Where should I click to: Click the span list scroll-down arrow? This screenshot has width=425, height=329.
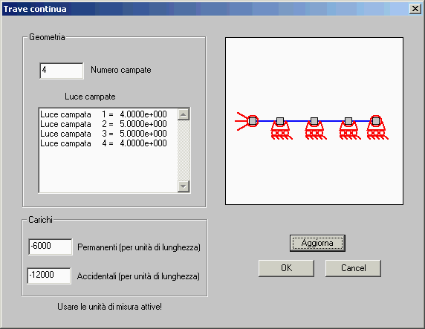point(184,186)
